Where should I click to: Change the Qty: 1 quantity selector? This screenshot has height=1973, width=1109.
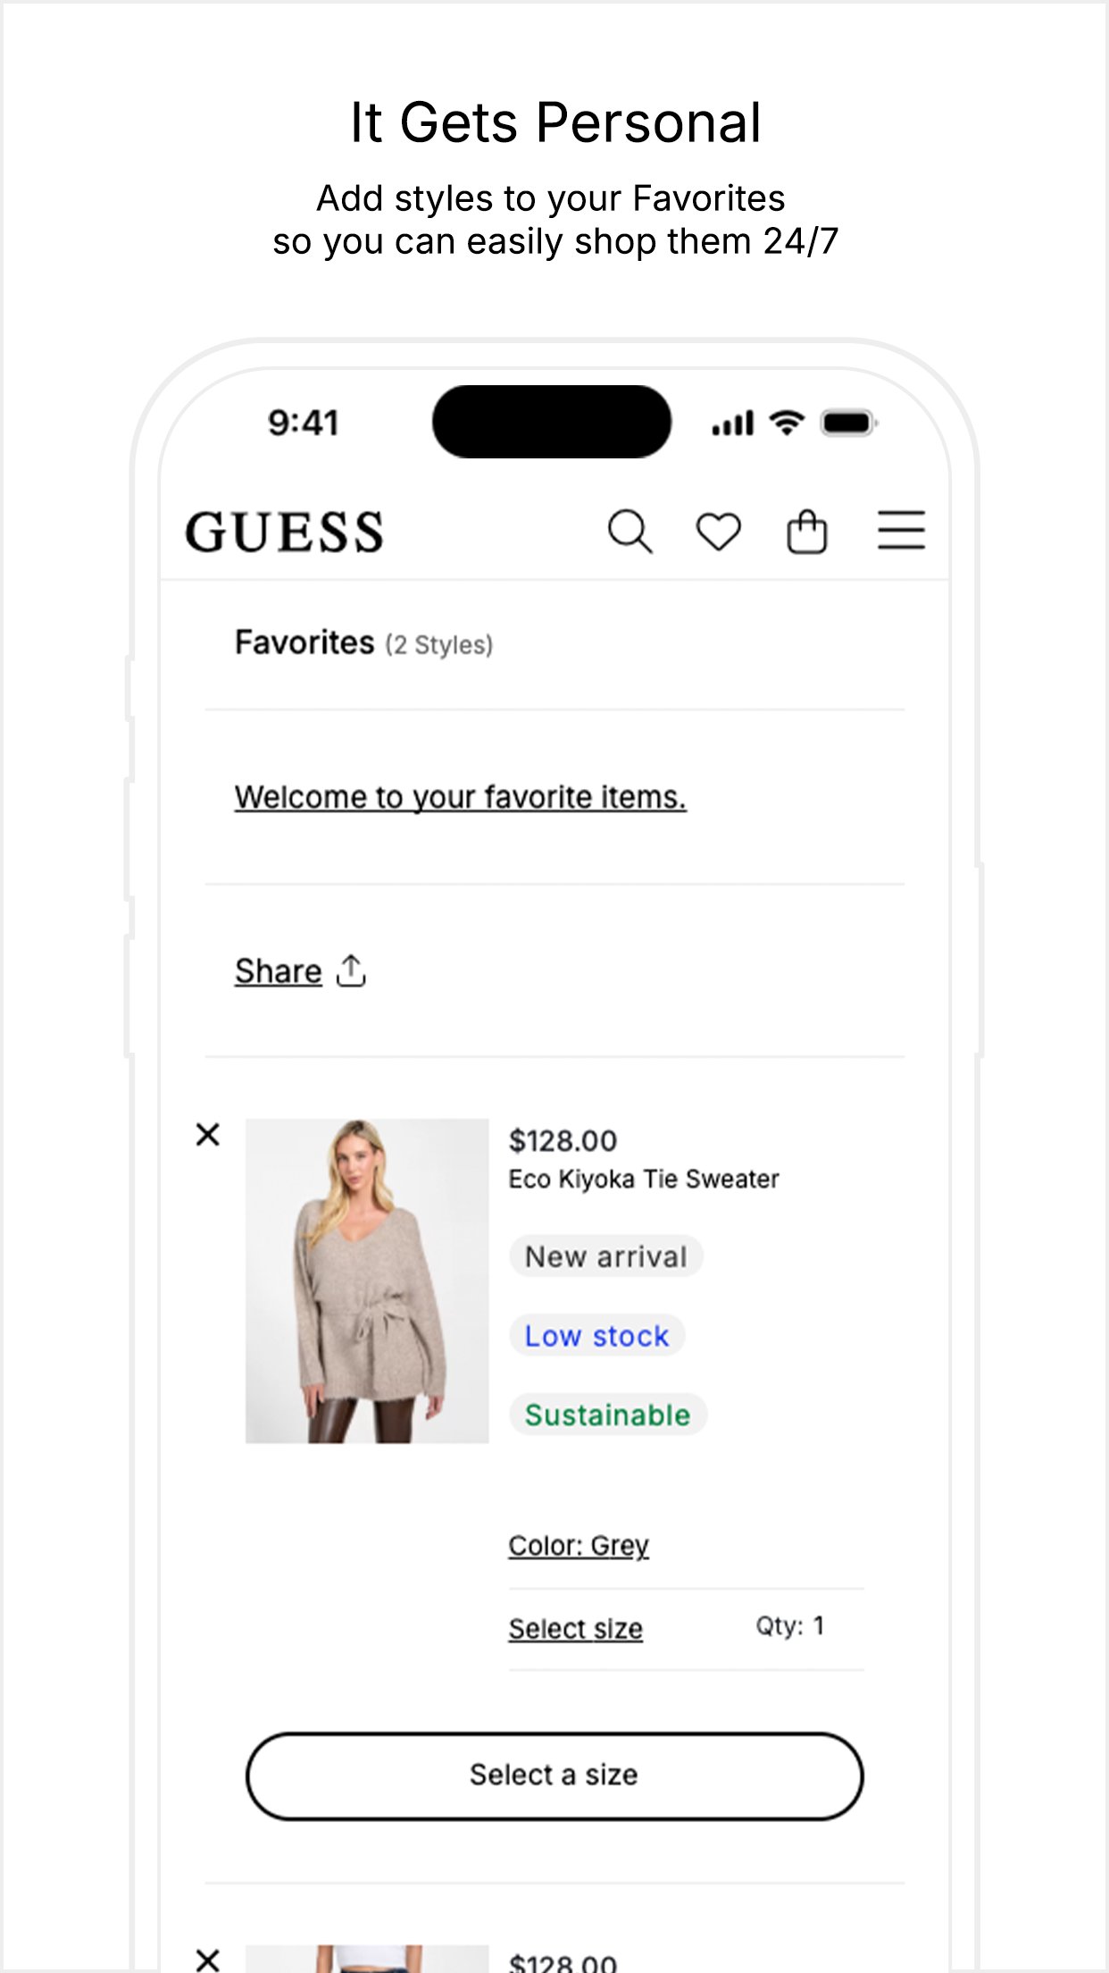[x=789, y=1625]
